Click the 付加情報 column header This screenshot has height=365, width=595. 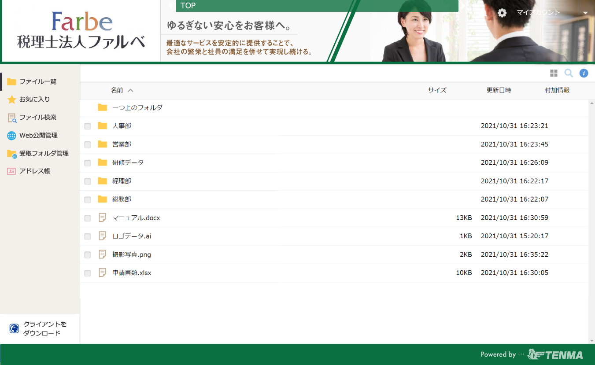557,90
